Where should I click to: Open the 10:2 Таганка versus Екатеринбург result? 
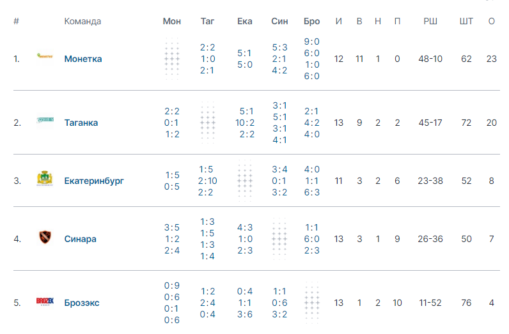[245, 123]
